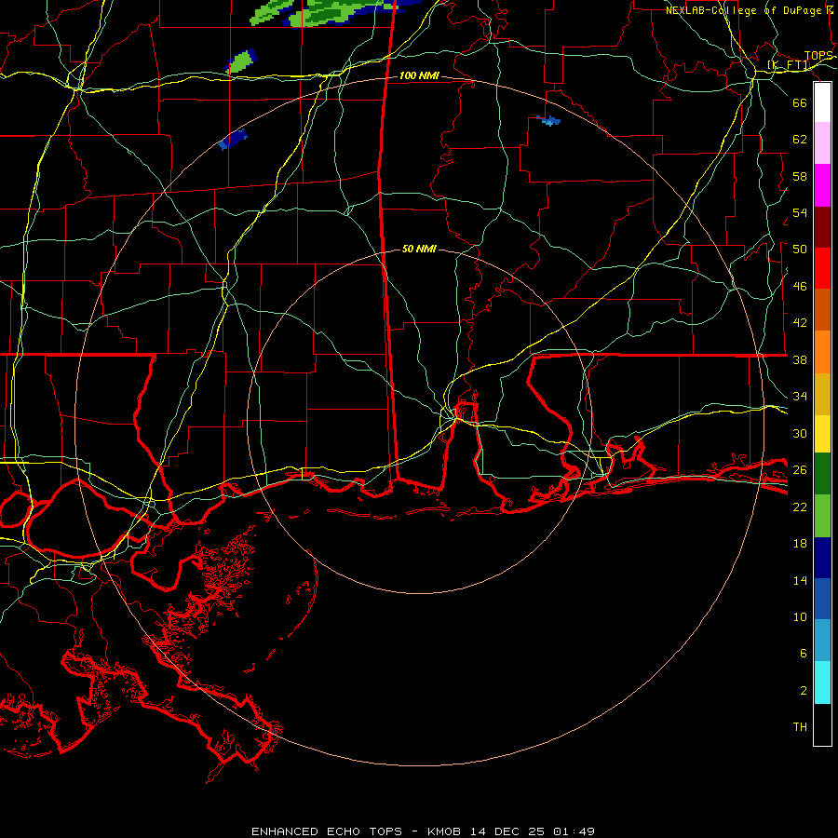Click the small green-and-navy echo above the 100 NMI ring
Image resolution: width=838 pixels, height=838 pixels.
click(x=242, y=61)
